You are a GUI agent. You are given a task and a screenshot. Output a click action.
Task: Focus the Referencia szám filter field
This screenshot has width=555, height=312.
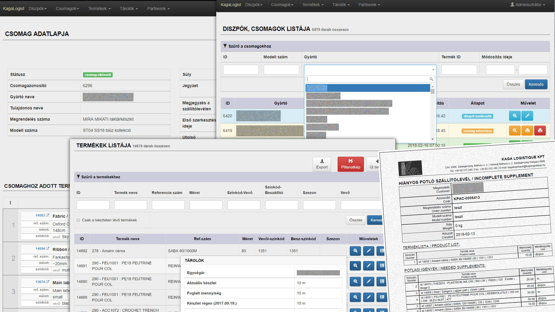[168, 205]
